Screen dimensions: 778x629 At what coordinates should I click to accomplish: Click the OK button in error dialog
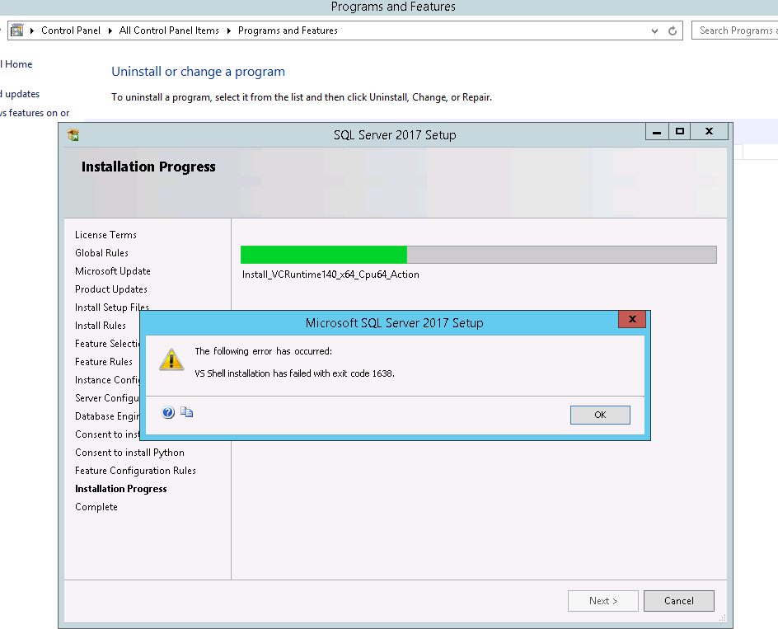[600, 415]
